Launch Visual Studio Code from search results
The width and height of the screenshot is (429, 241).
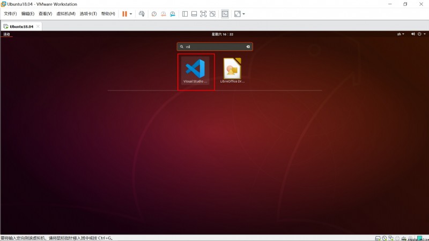tap(195, 71)
